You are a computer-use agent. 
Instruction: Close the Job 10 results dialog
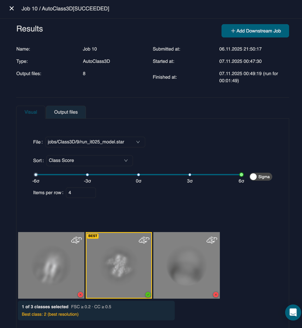[12, 8]
